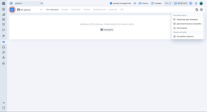Open the sitemap hierarchy icon in sidebar
Screen dimensions: 207x112
click(x=4, y=57)
